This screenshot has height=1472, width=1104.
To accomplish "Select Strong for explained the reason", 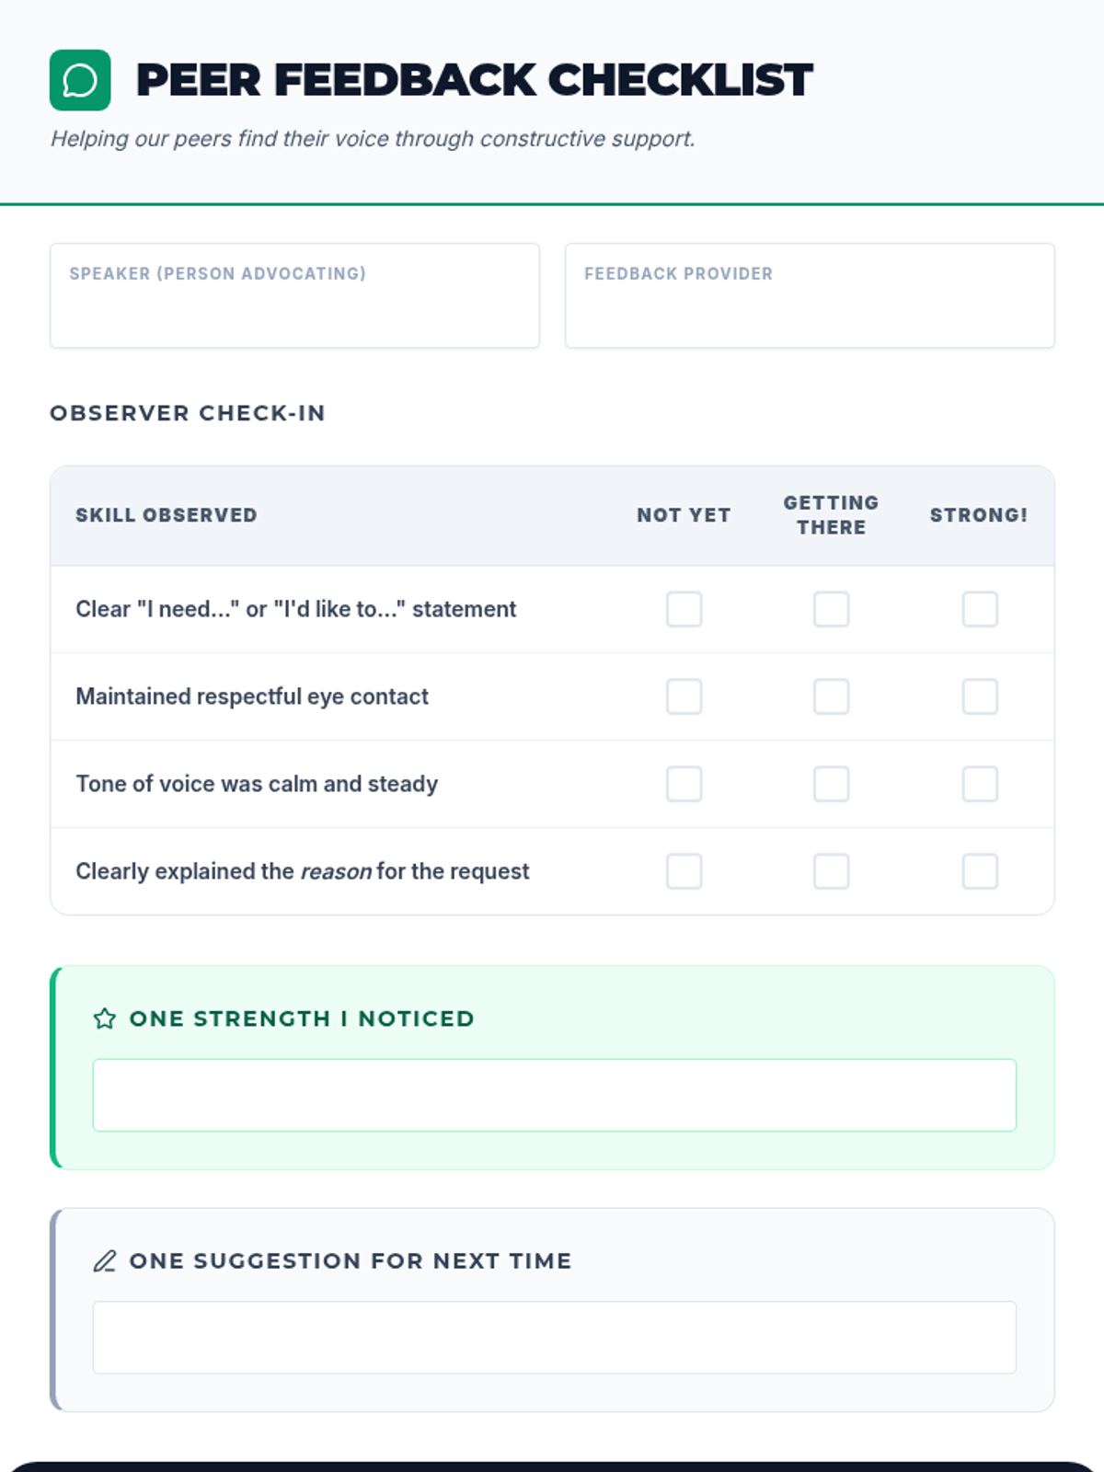I will coord(980,871).
